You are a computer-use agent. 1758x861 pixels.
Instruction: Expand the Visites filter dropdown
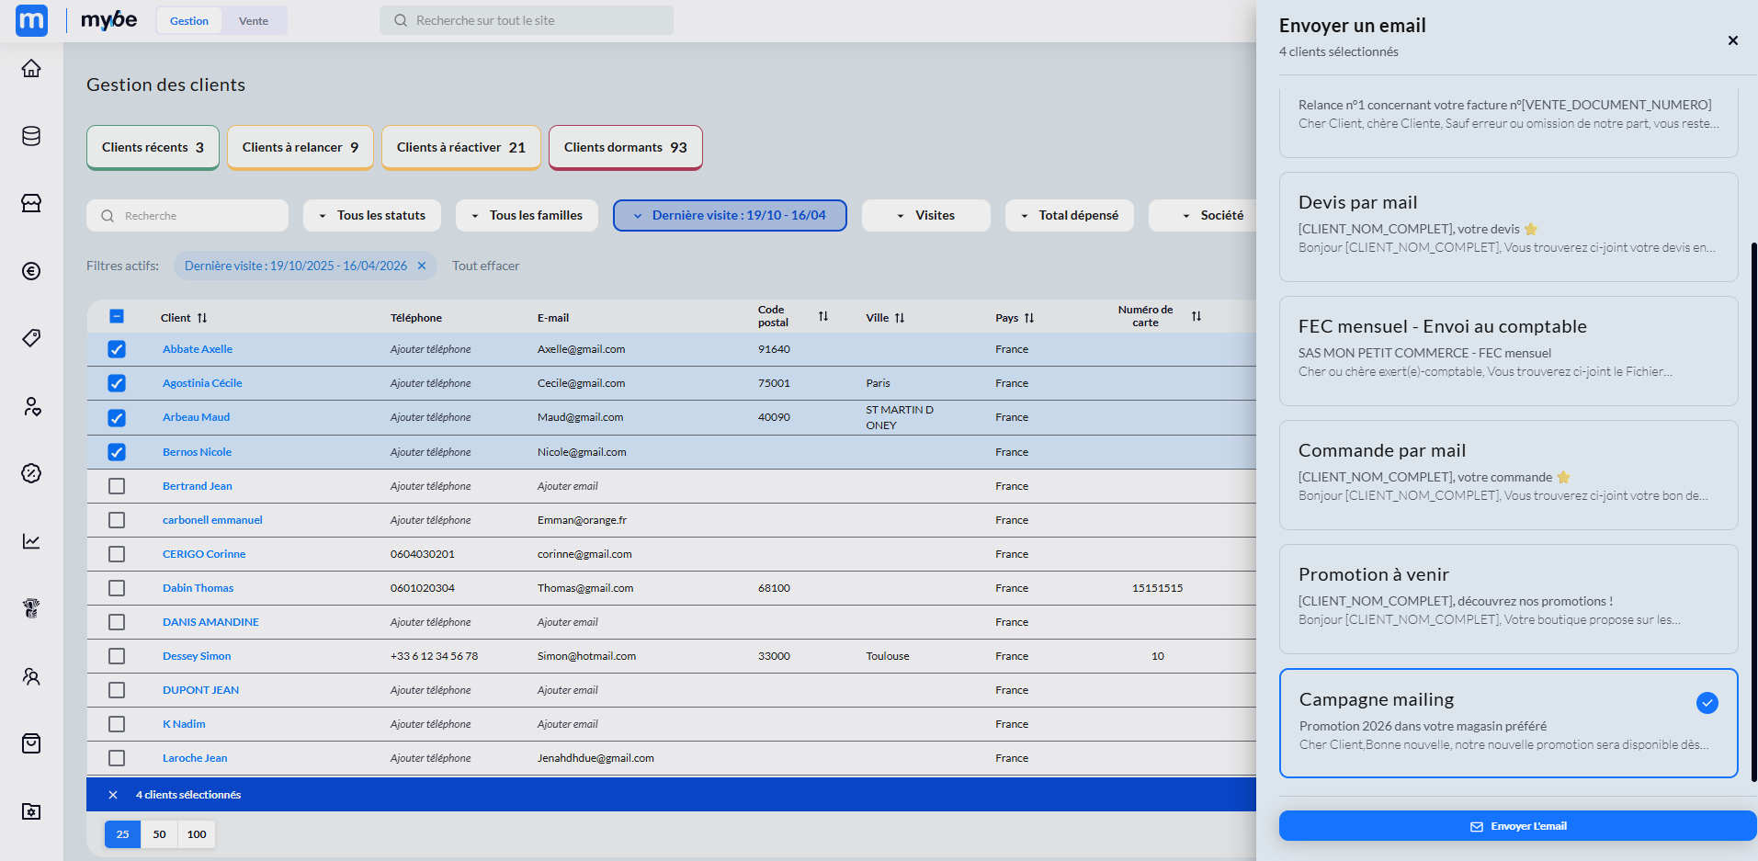[926, 215]
